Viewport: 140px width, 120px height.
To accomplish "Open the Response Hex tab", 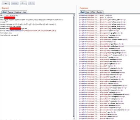I will 87,12.
